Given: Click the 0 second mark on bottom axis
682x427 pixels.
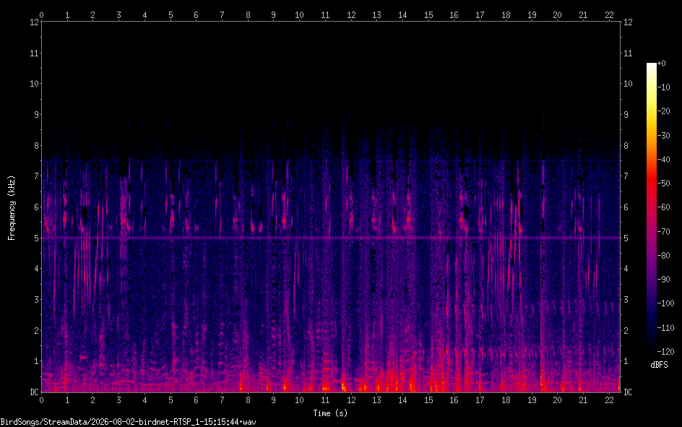Looking at the screenshot, I should (41, 400).
